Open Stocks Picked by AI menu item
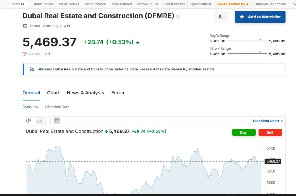 233,4
